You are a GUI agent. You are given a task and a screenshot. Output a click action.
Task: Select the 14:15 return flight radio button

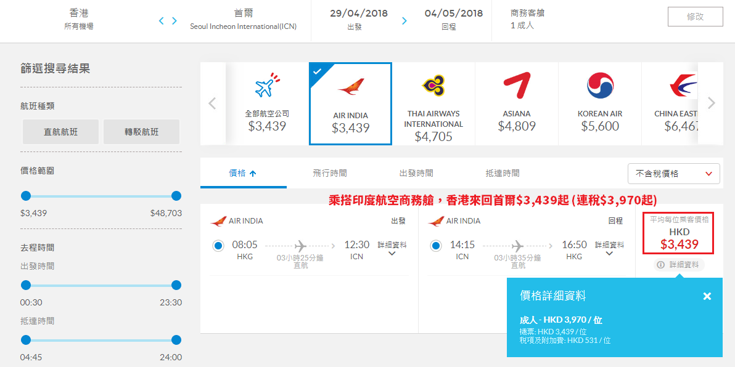coord(435,245)
